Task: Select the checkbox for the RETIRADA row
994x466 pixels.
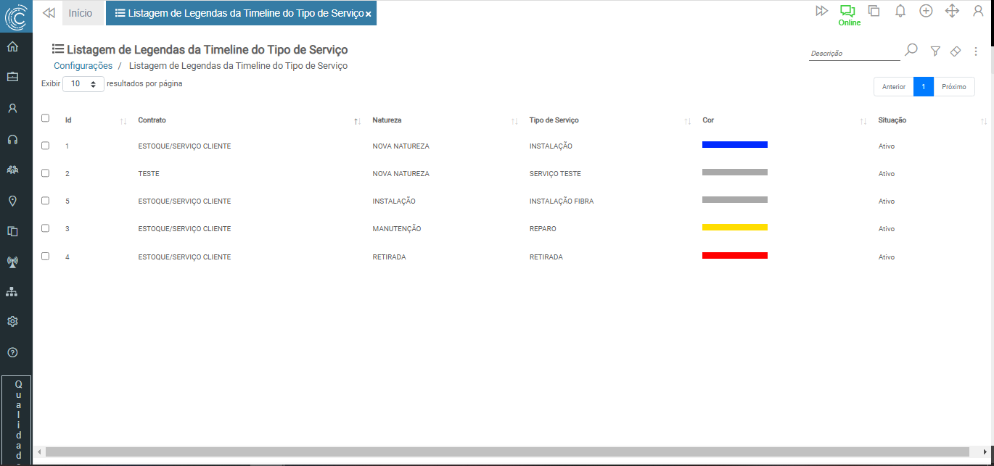Action: [x=46, y=256]
